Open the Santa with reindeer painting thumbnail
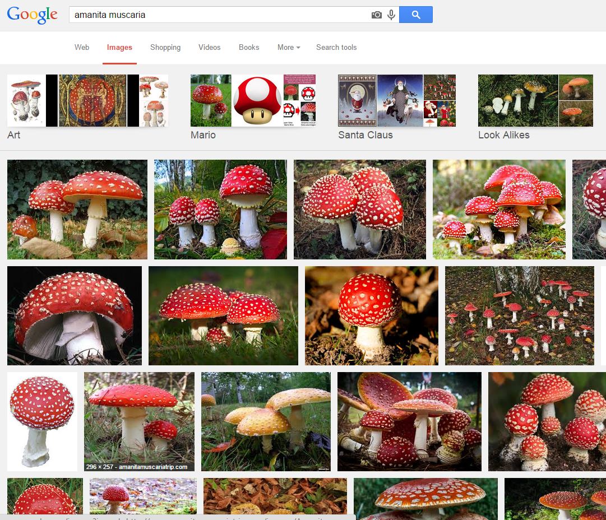 pyautogui.click(x=400, y=100)
